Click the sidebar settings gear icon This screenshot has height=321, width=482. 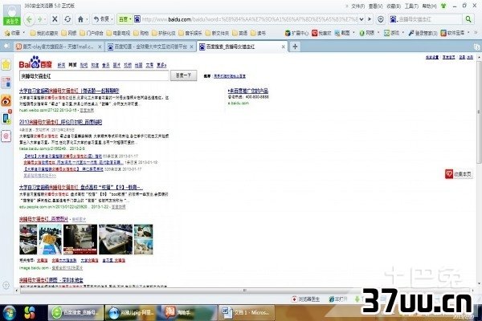6,285
